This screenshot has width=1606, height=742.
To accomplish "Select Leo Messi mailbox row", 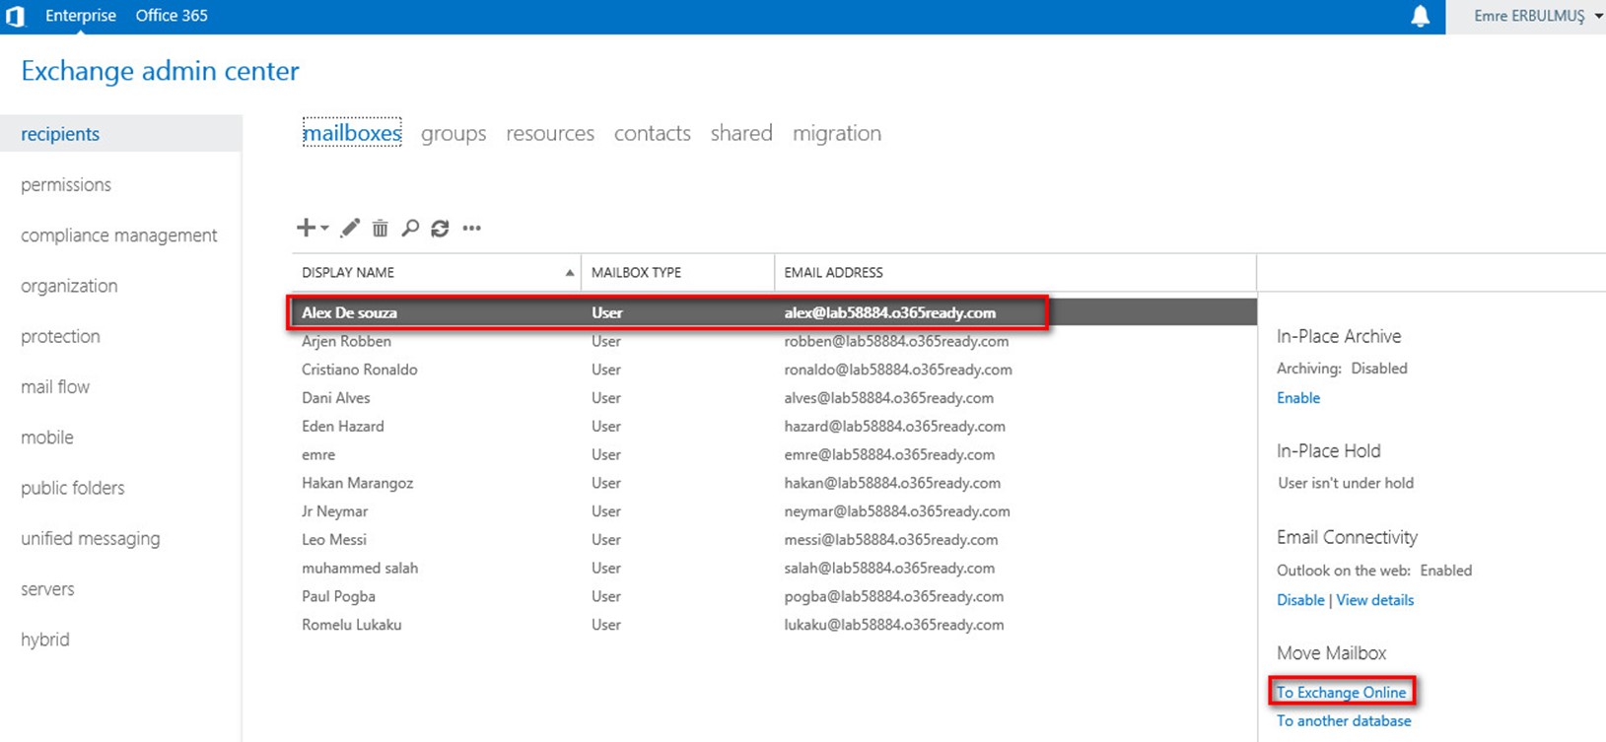I will click(x=774, y=540).
